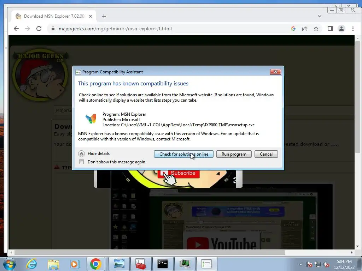Open the computer monitor taskbar item
The width and height of the screenshot is (362, 271).
pyautogui.click(x=185, y=264)
